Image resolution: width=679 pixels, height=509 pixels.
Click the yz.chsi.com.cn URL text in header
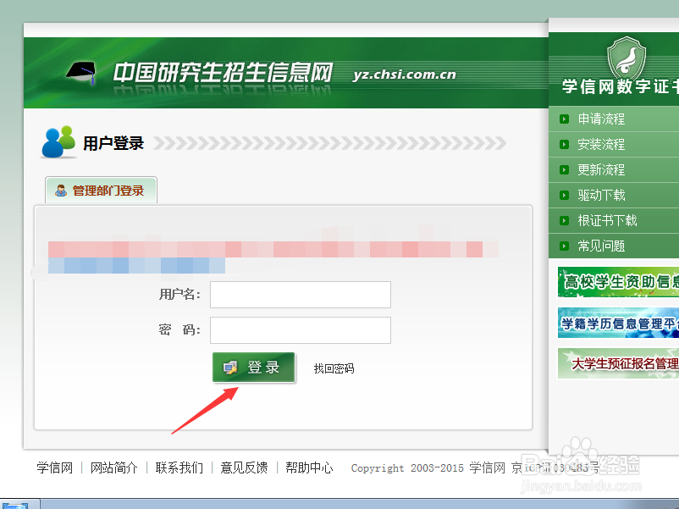(405, 75)
